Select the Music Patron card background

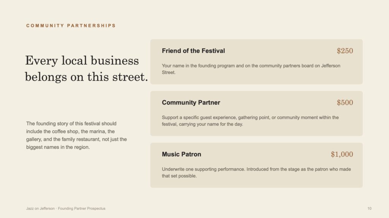pos(256,165)
